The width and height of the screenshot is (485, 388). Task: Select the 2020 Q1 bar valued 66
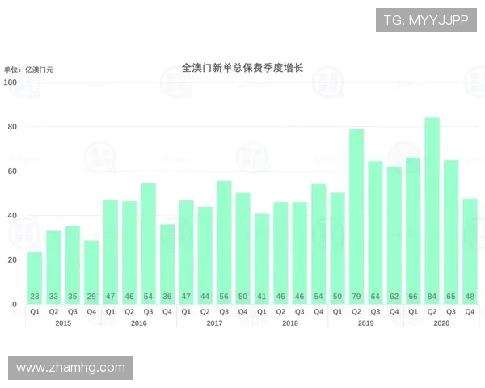tap(413, 231)
